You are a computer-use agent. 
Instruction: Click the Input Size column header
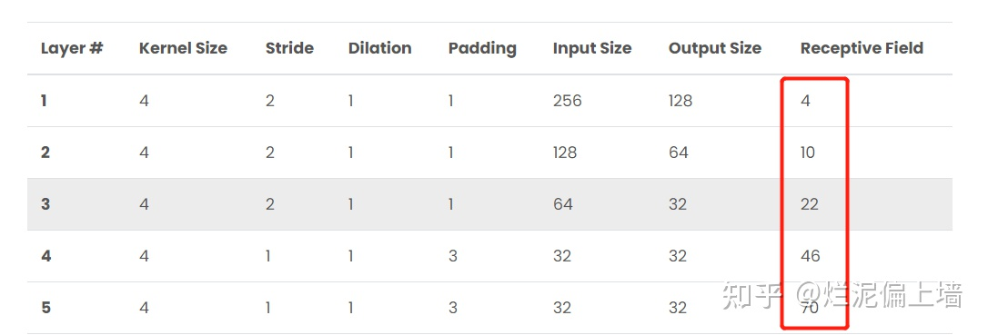[x=591, y=48]
